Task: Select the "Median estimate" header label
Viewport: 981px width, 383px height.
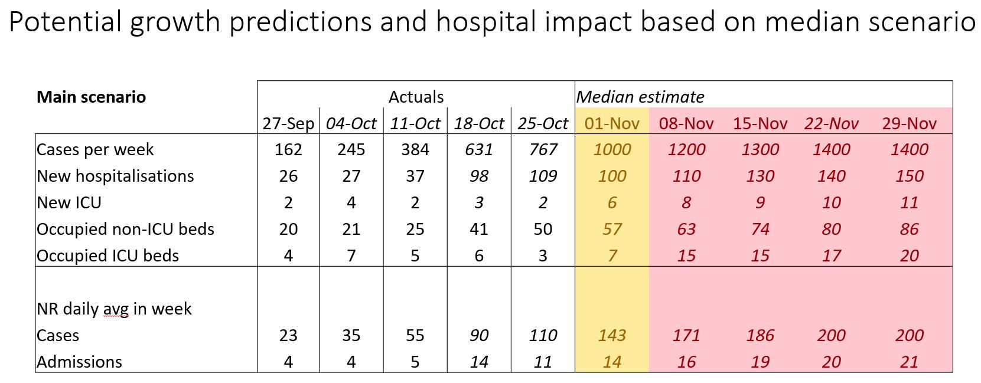Action: pos(640,97)
